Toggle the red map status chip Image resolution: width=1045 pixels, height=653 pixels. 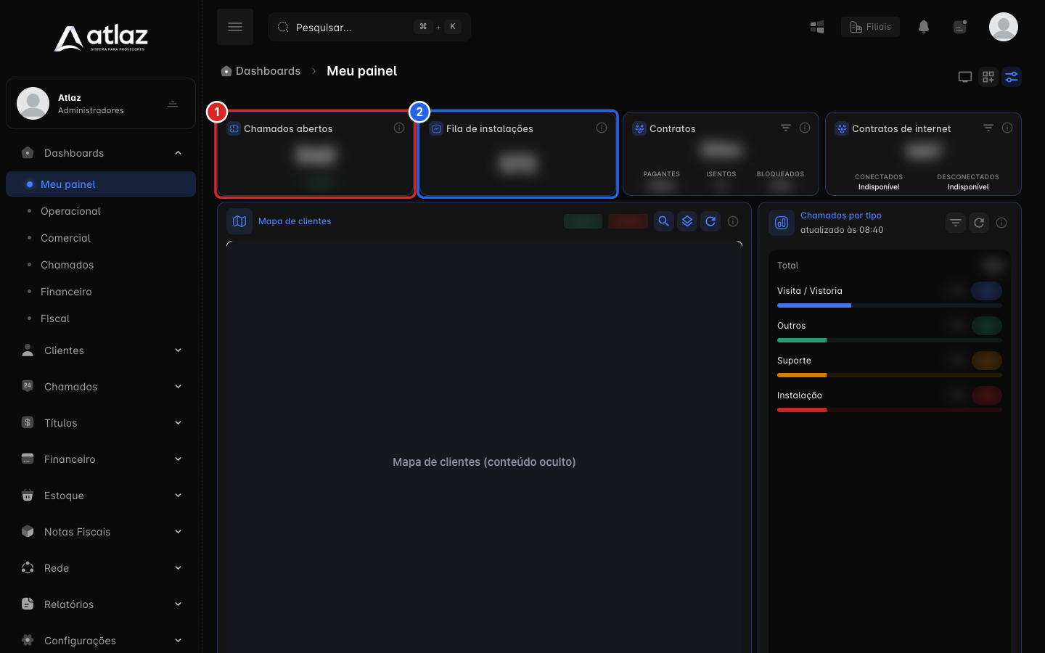point(628,221)
